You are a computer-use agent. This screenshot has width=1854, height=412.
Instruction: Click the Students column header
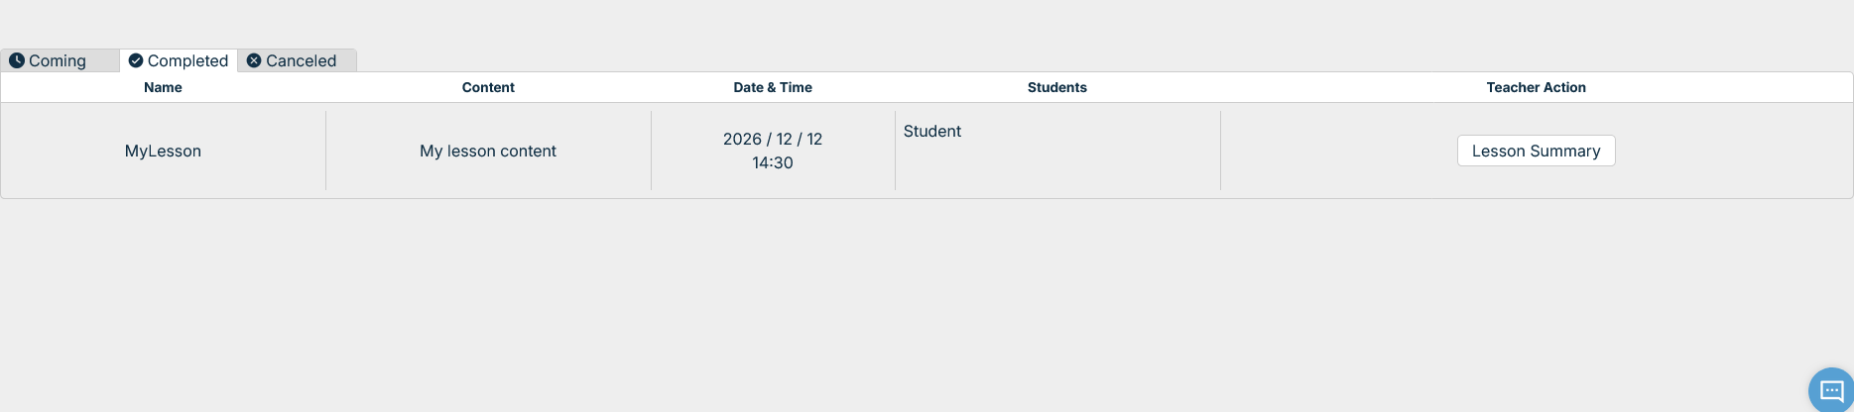1056,87
